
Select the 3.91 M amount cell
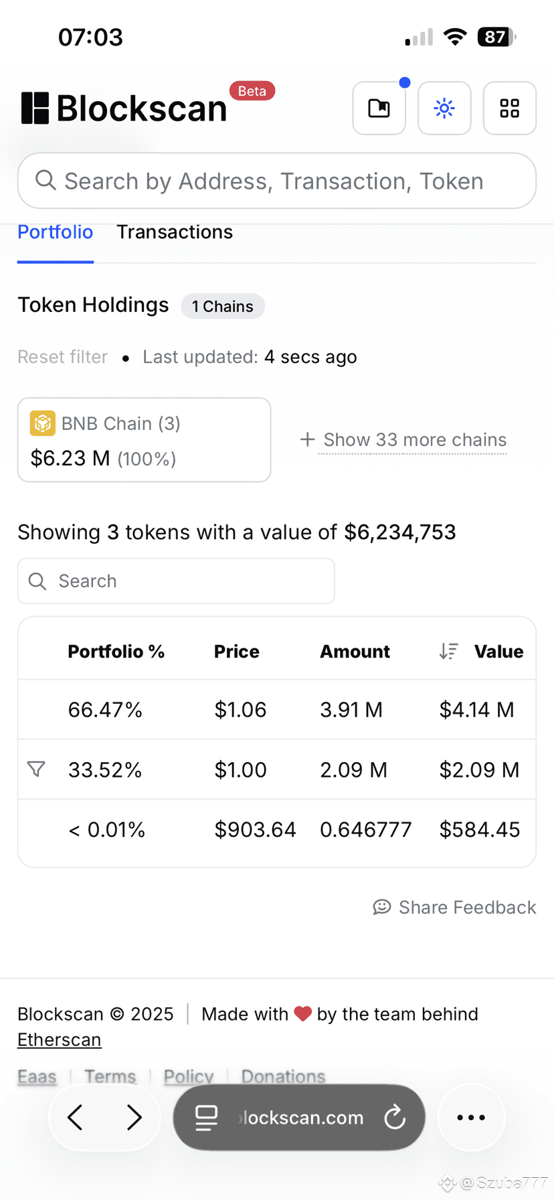click(x=351, y=710)
